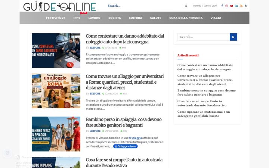Open headline 'Come trovare un alloggio per universitari'
This screenshot has height=168, width=269.
pos(125,82)
